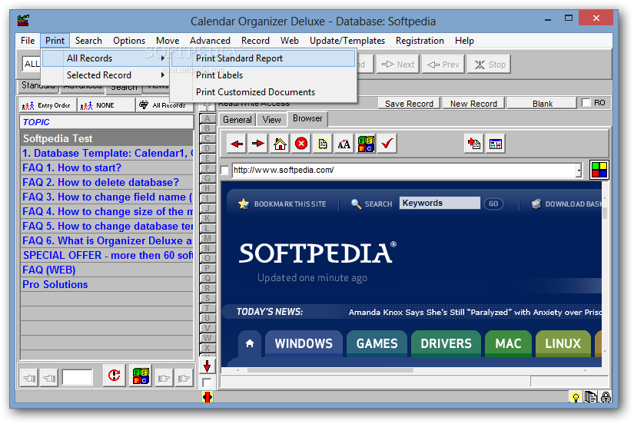Go to next record with right hand icon
The height and width of the screenshot is (424, 634).
(164, 379)
